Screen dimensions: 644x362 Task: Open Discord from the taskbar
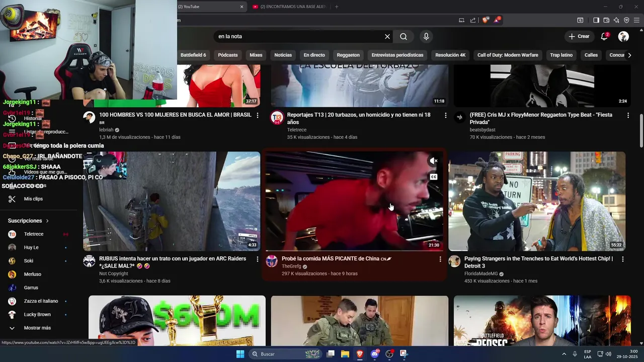[374, 354]
